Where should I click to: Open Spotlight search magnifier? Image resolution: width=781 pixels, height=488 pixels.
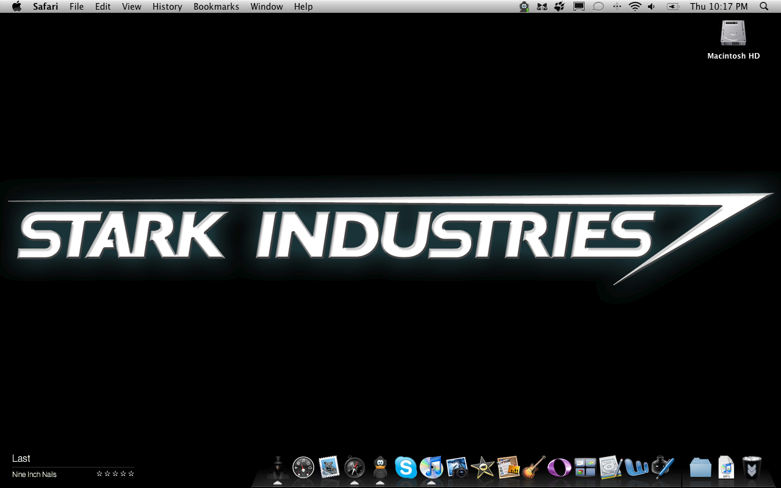[764, 7]
